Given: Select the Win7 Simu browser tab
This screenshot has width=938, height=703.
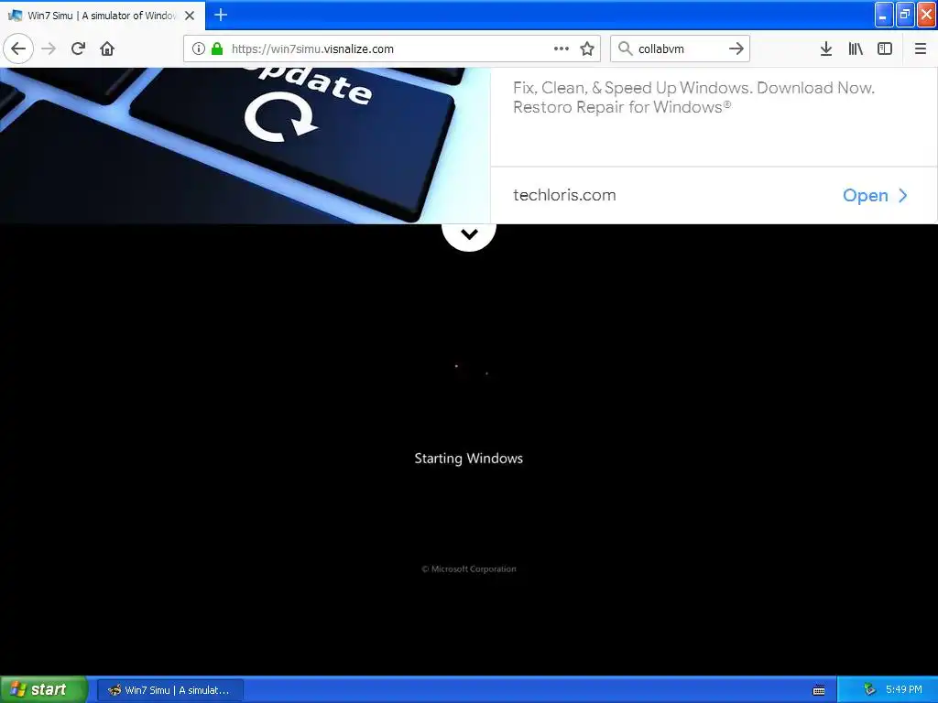Looking at the screenshot, I should pos(103,16).
